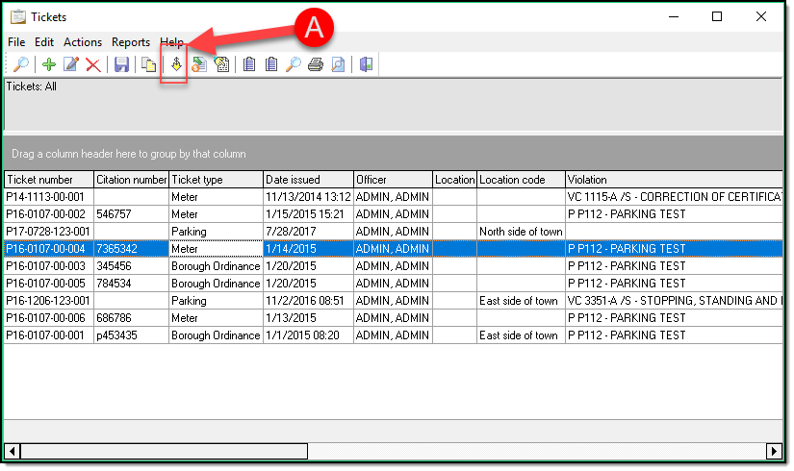Screen dimensions: 794x471
Task: Open the Reports menu
Action: (131, 42)
